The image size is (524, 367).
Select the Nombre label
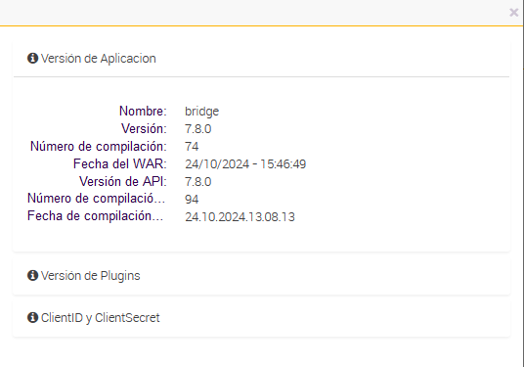click(x=143, y=111)
